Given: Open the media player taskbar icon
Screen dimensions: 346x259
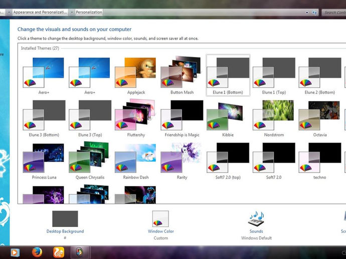Looking at the screenshot, I should 15,252.
